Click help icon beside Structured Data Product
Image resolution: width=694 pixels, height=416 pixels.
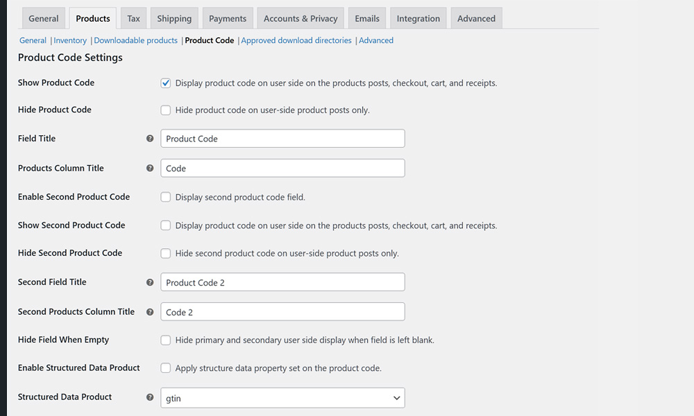[x=150, y=397]
